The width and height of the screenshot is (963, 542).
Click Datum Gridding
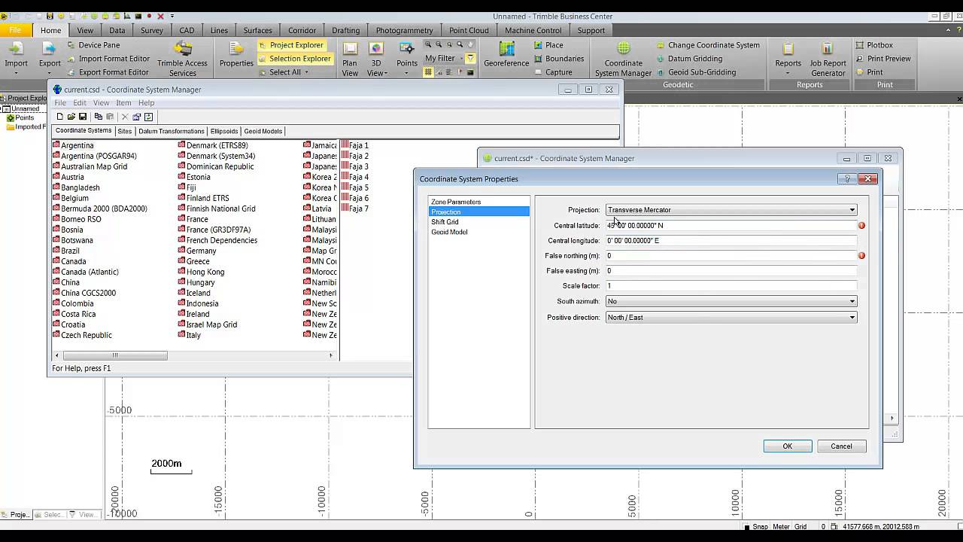pyautogui.click(x=689, y=59)
